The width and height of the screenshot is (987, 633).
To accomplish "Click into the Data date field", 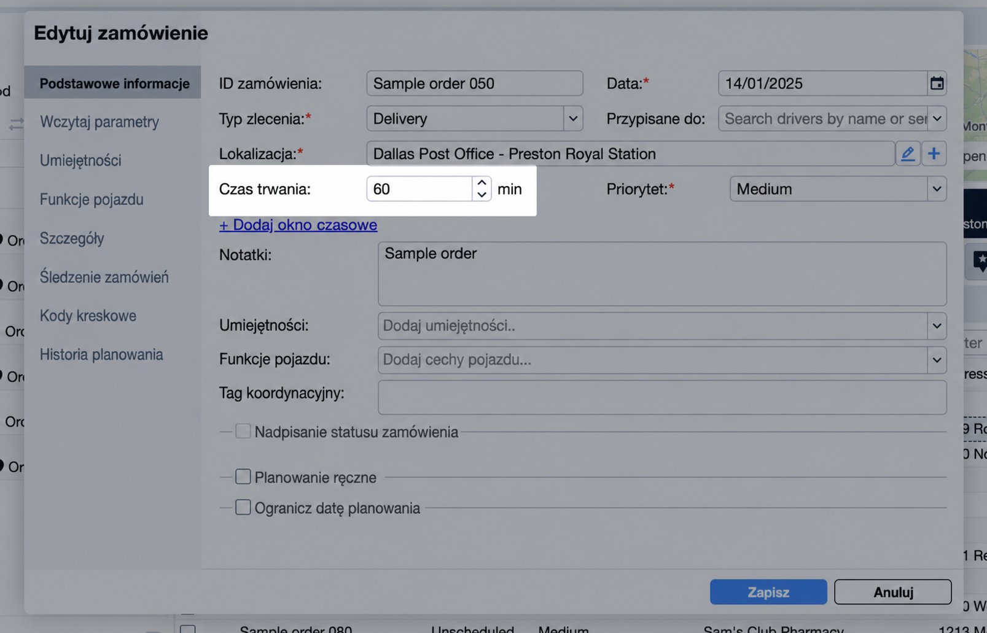I will 823,83.
